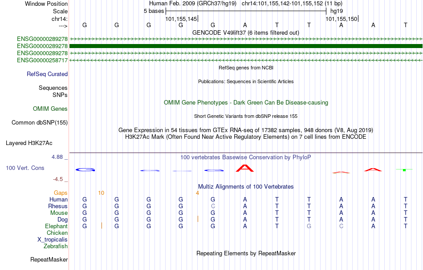Click the mismatched G base in Elephant row
This screenshot has height=270, width=423.
click(x=309, y=226)
